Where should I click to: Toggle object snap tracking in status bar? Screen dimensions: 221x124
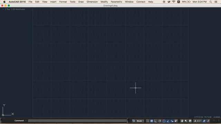pyautogui.click(x=168, y=121)
